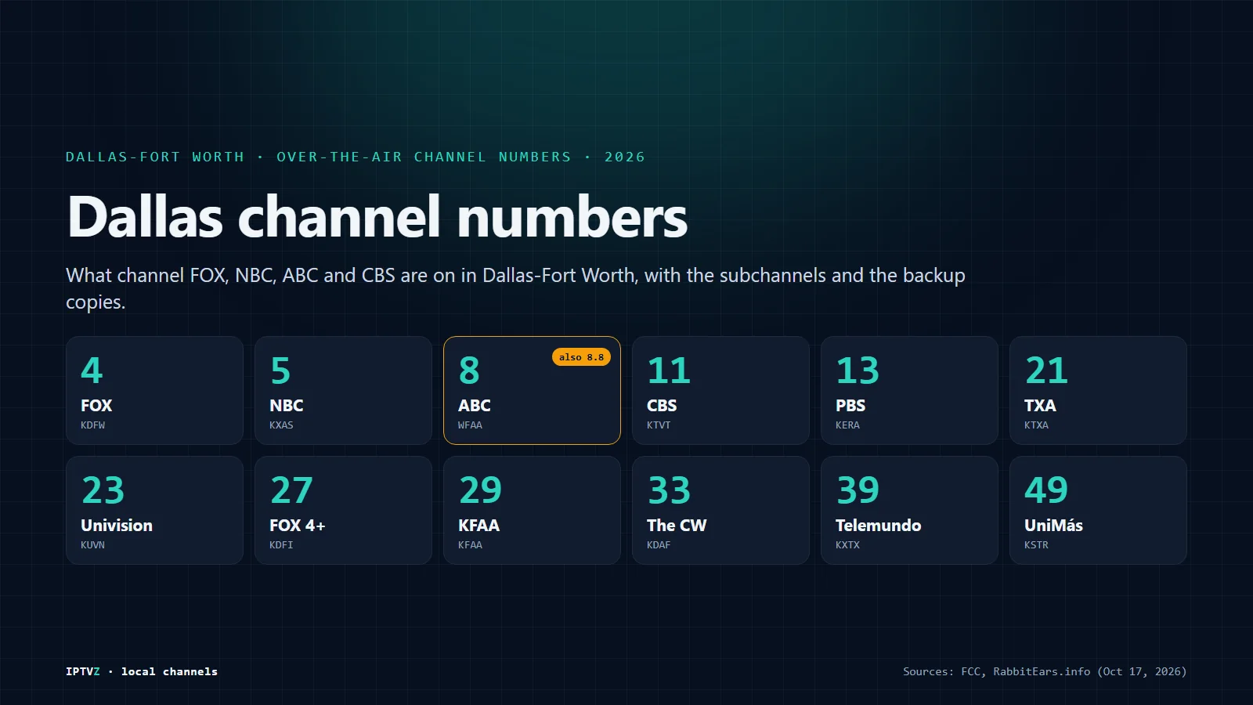Viewport: 1253px width, 705px height.
Task: Select the channel 27 FOX 4+ card
Action: [343, 510]
